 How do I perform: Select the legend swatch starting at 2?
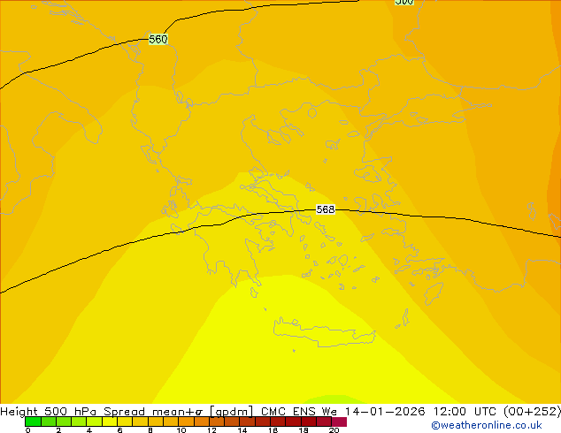point(64,422)
